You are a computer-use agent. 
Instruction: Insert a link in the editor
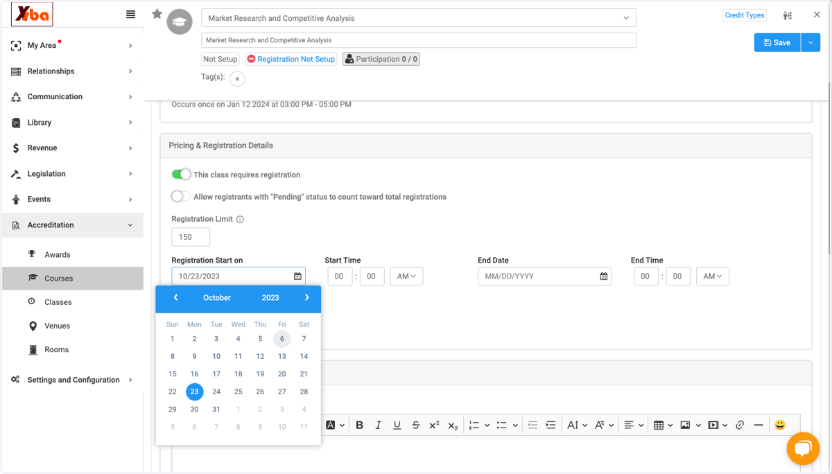[740, 425]
